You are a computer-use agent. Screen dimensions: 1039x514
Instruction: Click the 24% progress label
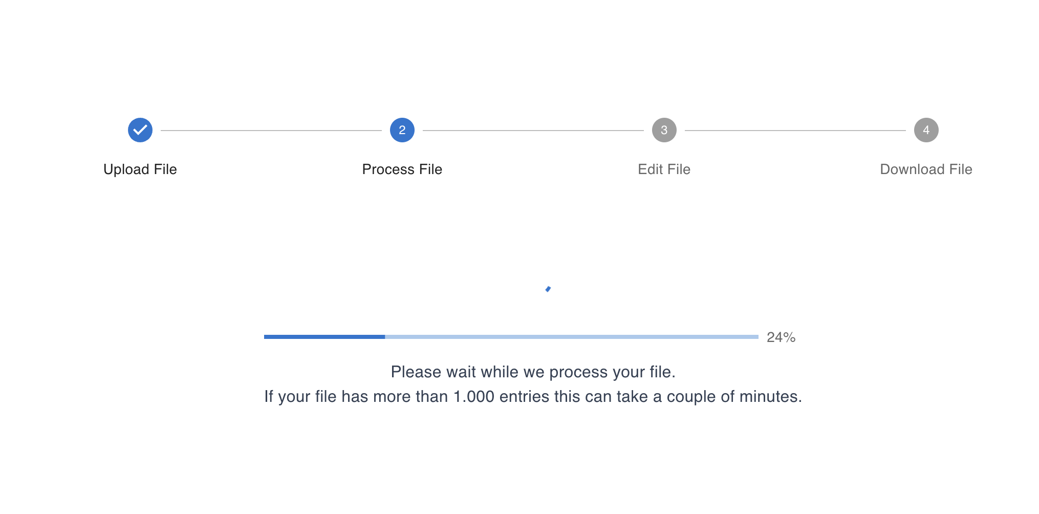click(781, 337)
